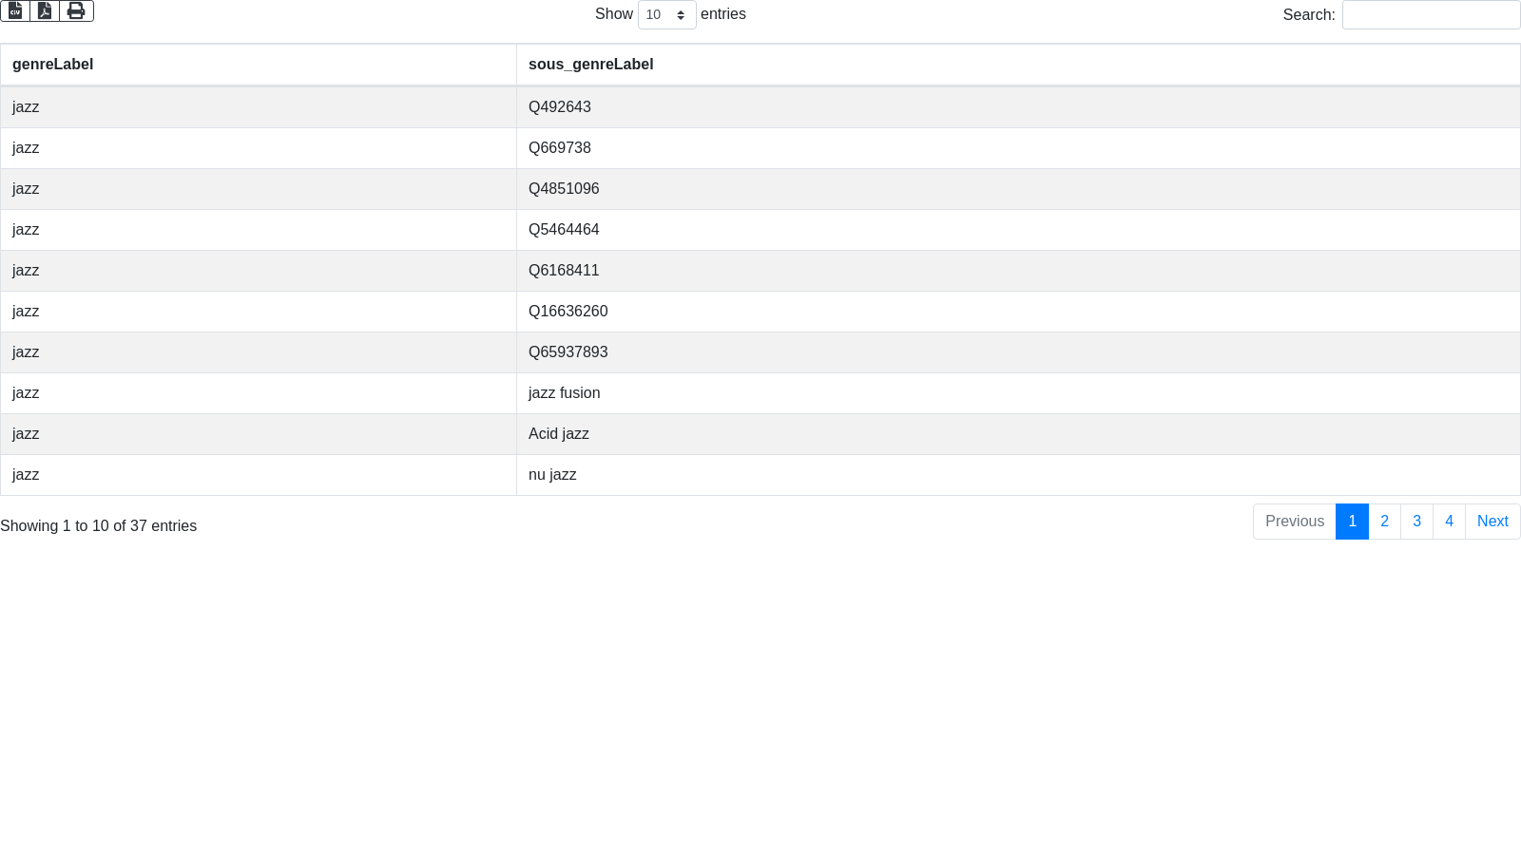The width and height of the screenshot is (1521, 855).
Task: Select the Q492643 cell
Action: tap(559, 107)
